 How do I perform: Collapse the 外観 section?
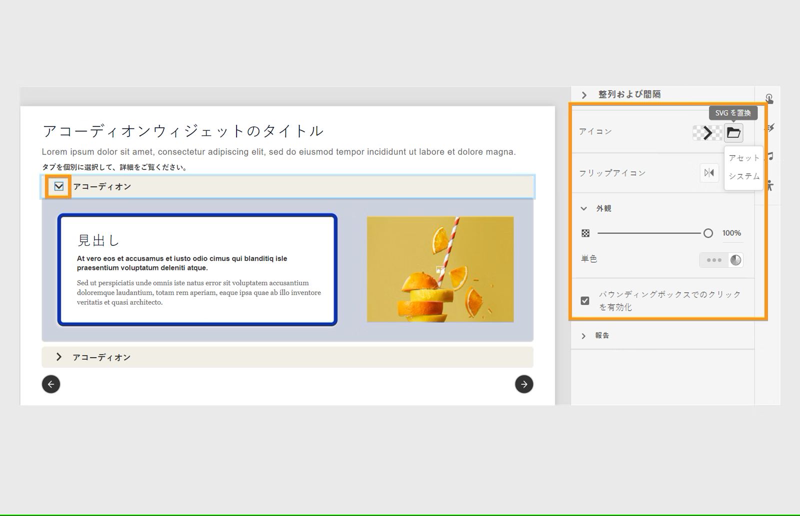click(583, 208)
